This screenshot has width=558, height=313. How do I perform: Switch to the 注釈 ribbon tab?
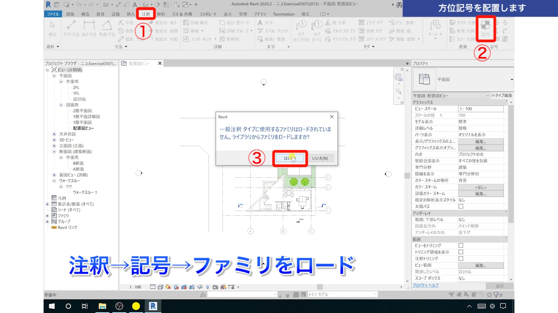coord(146,14)
